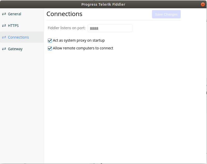Click the arrows icon beside General
Screen dimensions: 207x164
tap(4, 14)
